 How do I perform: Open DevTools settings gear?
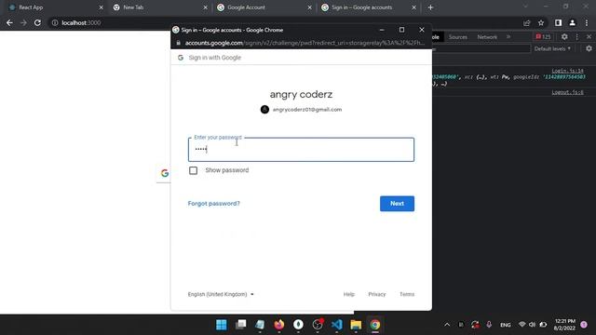(564, 37)
